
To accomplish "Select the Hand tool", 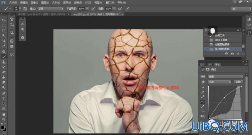I will point(4,114).
